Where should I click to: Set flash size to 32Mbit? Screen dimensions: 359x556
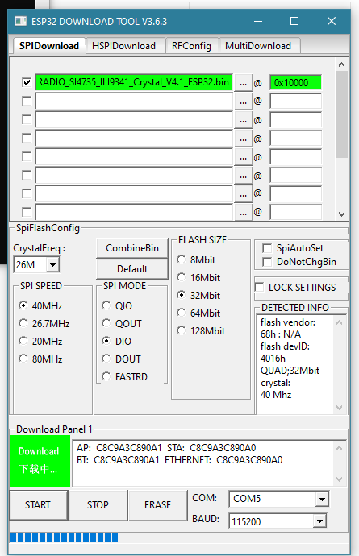(x=182, y=296)
